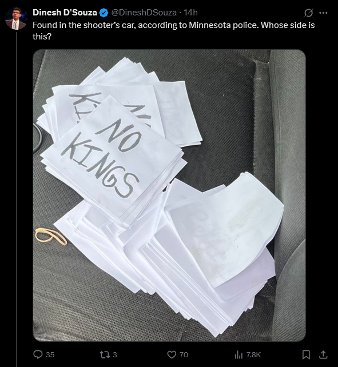The width and height of the screenshot is (338, 367).
Task: Click the repost arrows icon
Action: coord(104,354)
